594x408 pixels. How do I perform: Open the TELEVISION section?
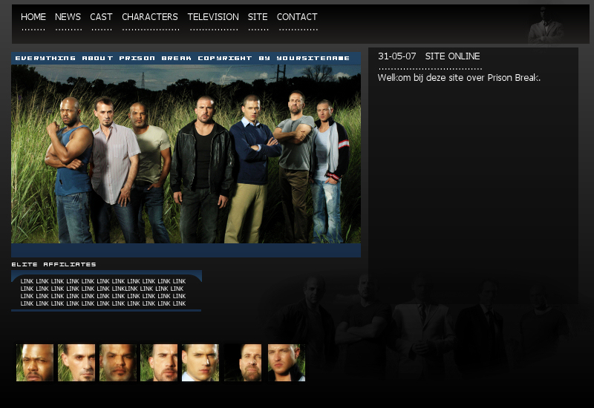click(x=213, y=17)
